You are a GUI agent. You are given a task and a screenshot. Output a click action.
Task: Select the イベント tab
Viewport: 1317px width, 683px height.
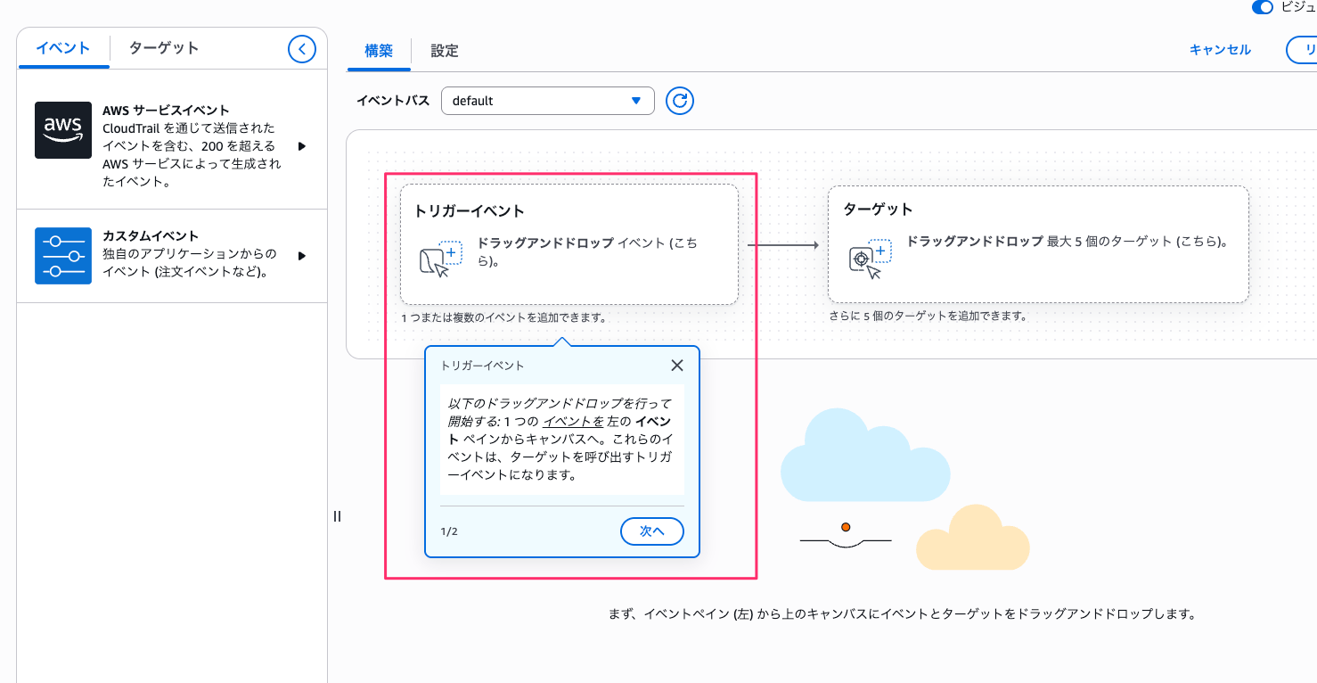[63, 48]
